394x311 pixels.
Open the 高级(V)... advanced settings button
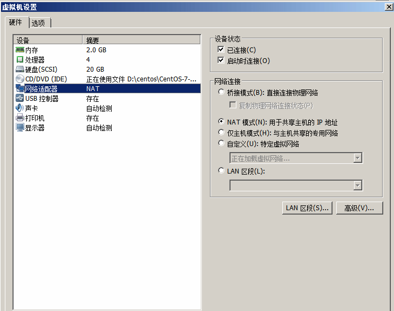[x=359, y=208]
